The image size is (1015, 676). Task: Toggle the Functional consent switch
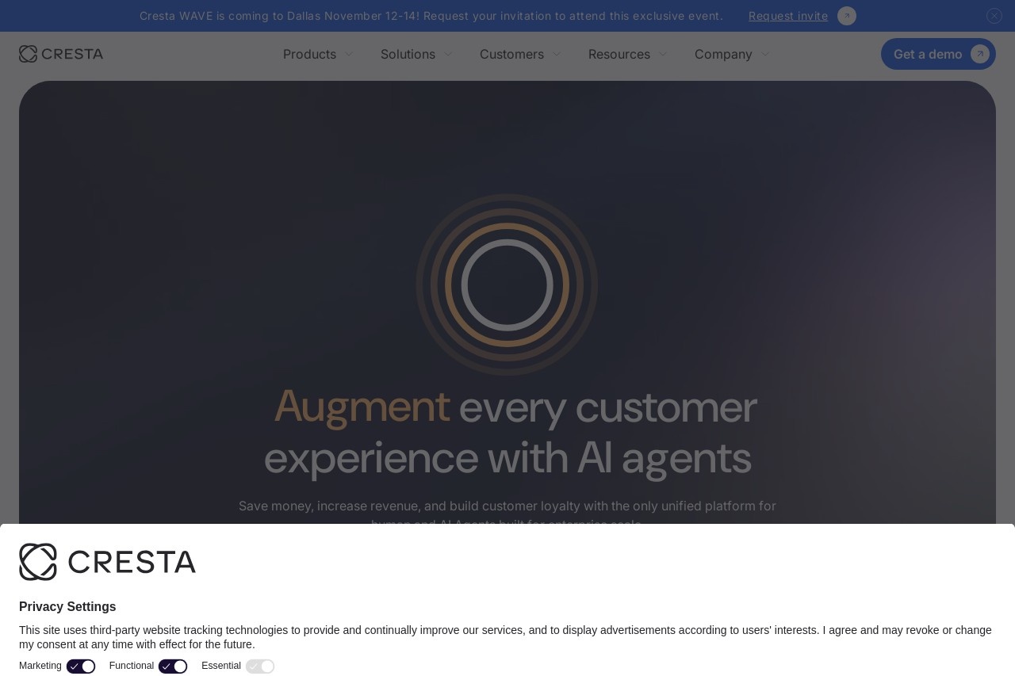(x=173, y=666)
